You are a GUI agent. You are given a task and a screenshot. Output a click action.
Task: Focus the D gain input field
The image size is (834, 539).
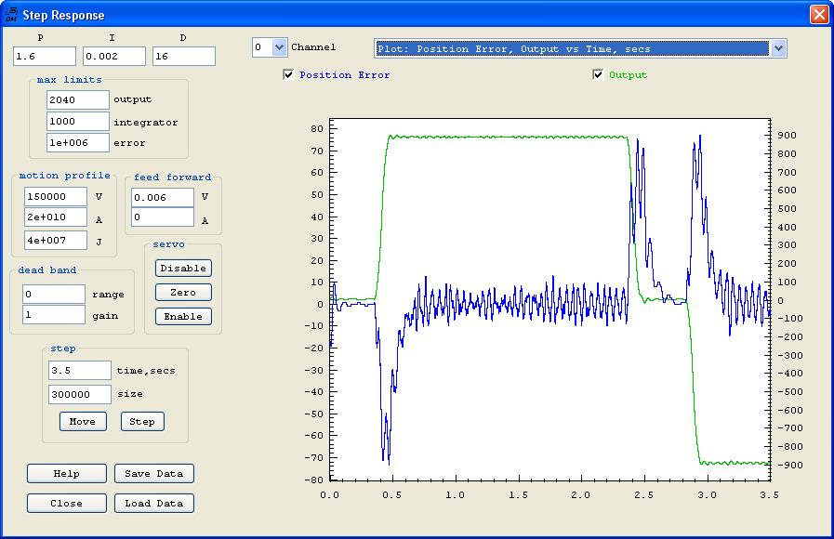(183, 57)
